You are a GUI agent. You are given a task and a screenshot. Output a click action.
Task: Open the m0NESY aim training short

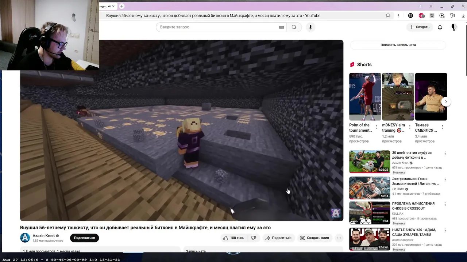point(398,96)
